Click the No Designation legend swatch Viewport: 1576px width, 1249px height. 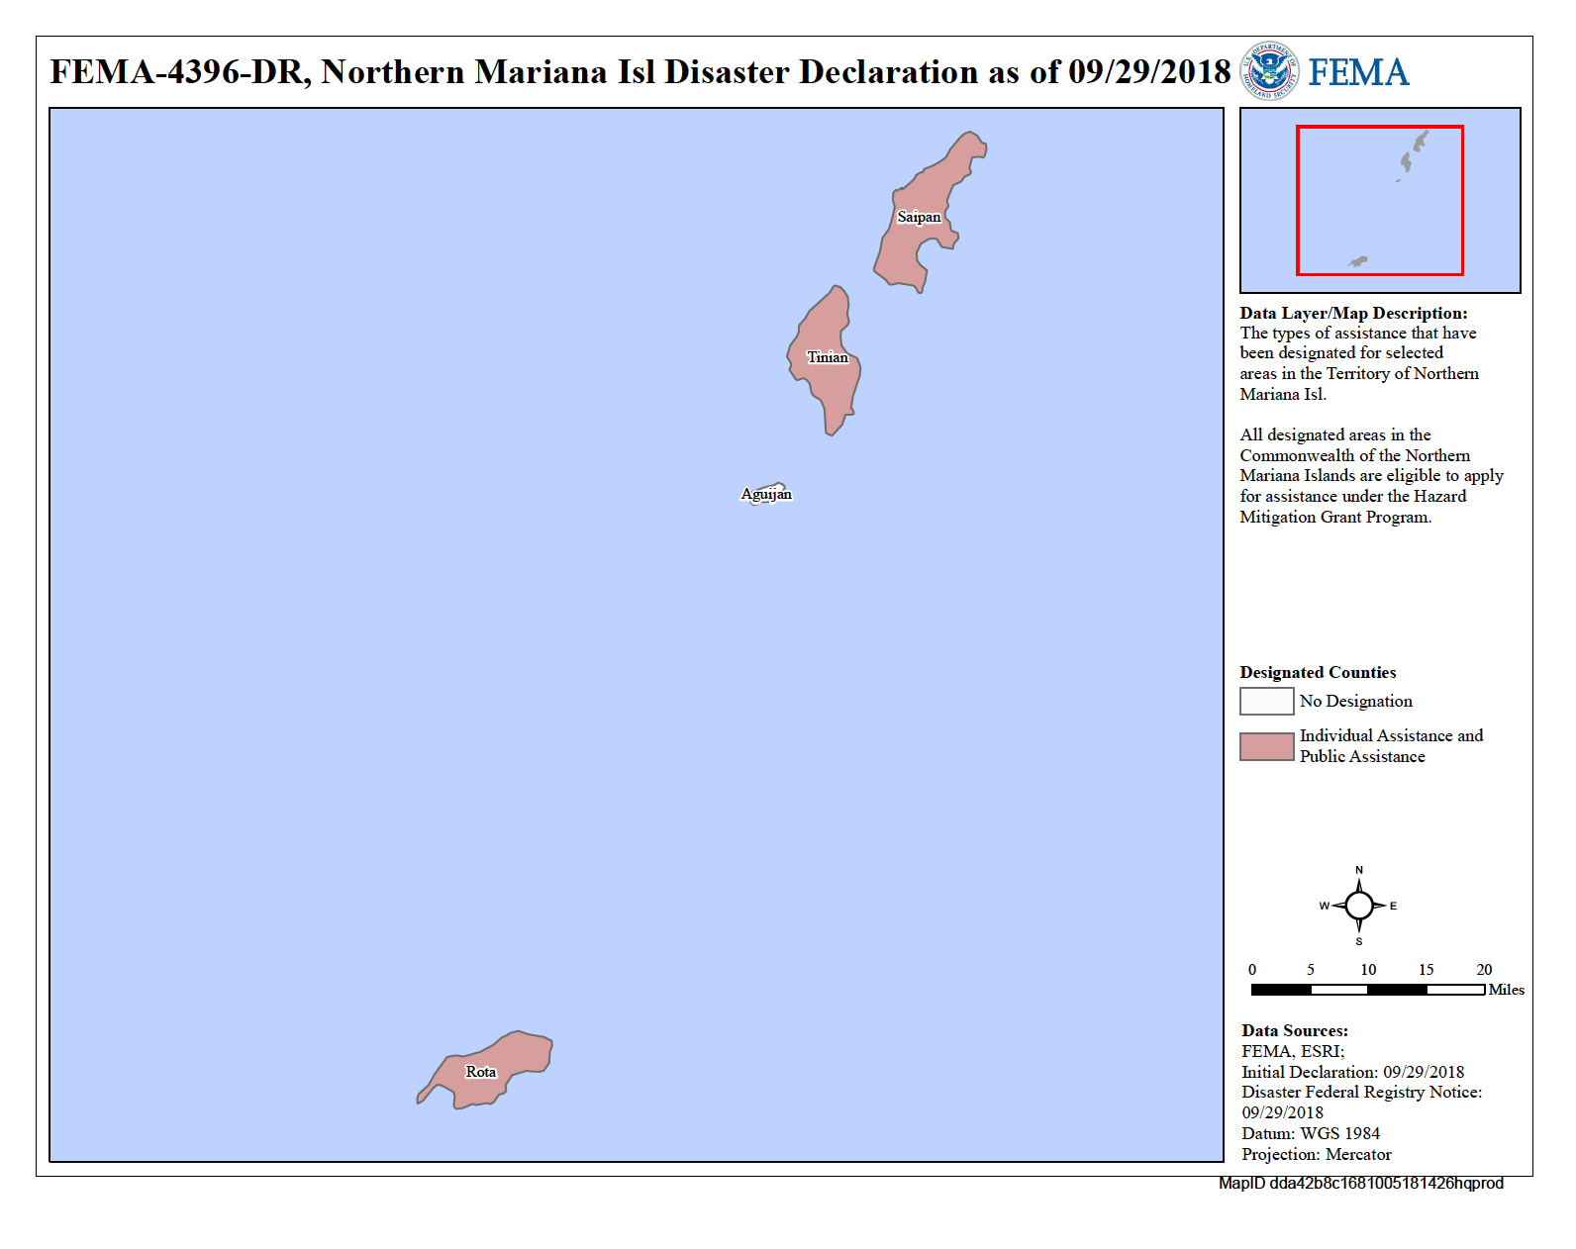1267,701
